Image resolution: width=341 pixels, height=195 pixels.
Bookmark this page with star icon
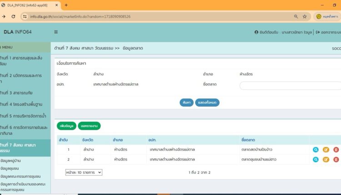tap(305, 16)
